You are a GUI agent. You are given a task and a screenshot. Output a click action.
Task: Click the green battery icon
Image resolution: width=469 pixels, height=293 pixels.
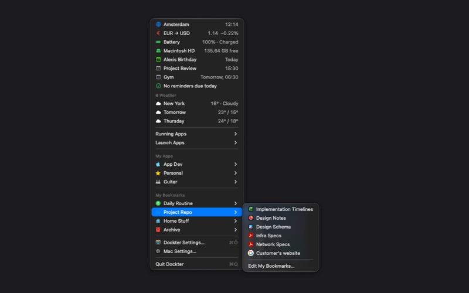tap(158, 42)
